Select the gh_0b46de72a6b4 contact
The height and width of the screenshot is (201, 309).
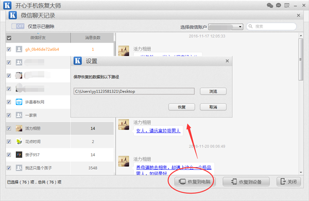42,49
